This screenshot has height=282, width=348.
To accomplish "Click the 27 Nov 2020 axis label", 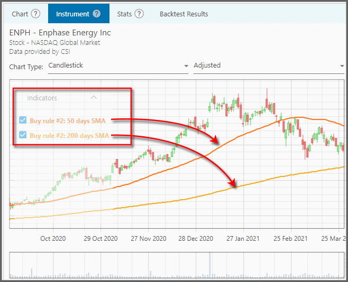I will point(149,239).
